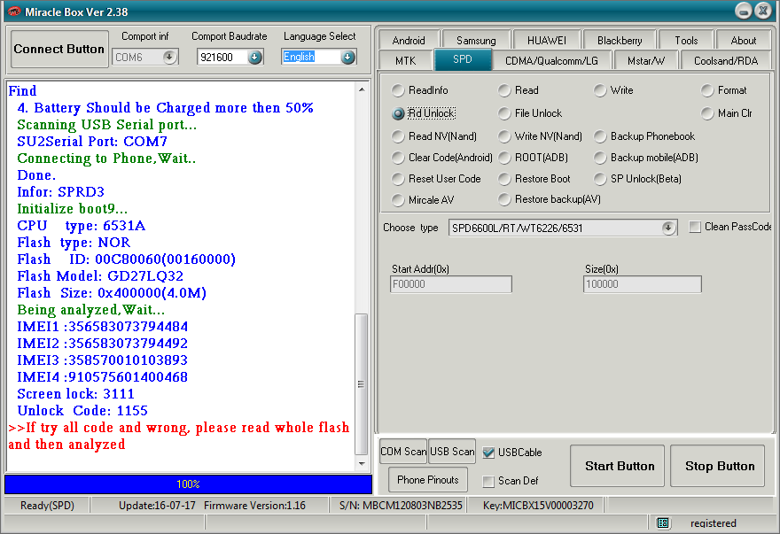Viewport: 780px width, 534px height.
Task: Click the registered status text
Action: pyautogui.click(x=713, y=522)
